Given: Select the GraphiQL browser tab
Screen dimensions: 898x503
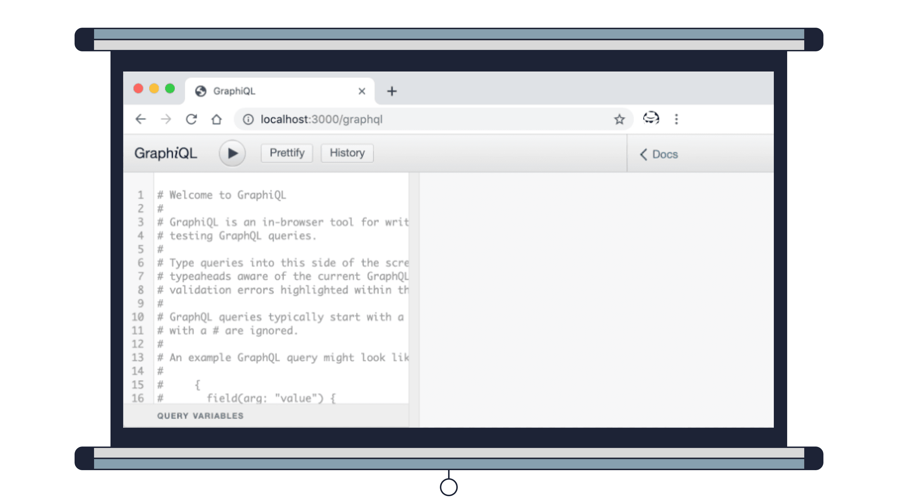Looking at the screenshot, I should pyautogui.click(x=280, y=91).
